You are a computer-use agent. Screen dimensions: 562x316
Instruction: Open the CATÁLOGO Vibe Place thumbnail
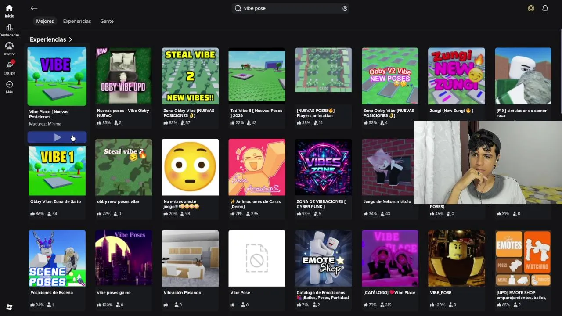(390, 258)
